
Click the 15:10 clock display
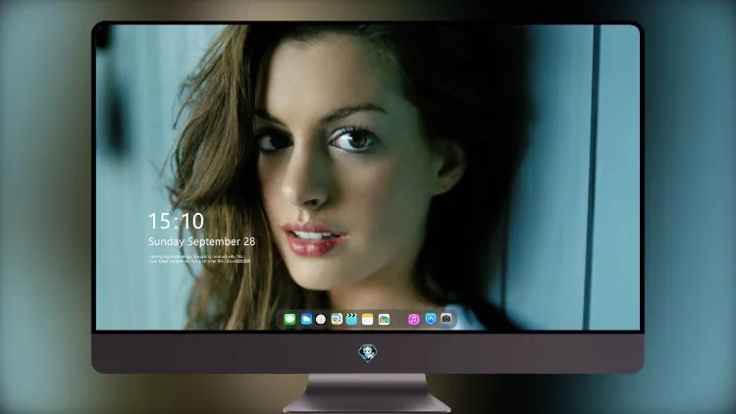click(176, 221)
